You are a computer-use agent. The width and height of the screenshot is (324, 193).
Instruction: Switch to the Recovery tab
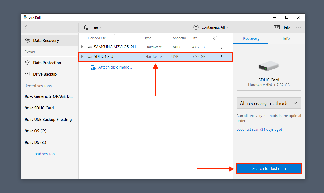click(251, 39)
